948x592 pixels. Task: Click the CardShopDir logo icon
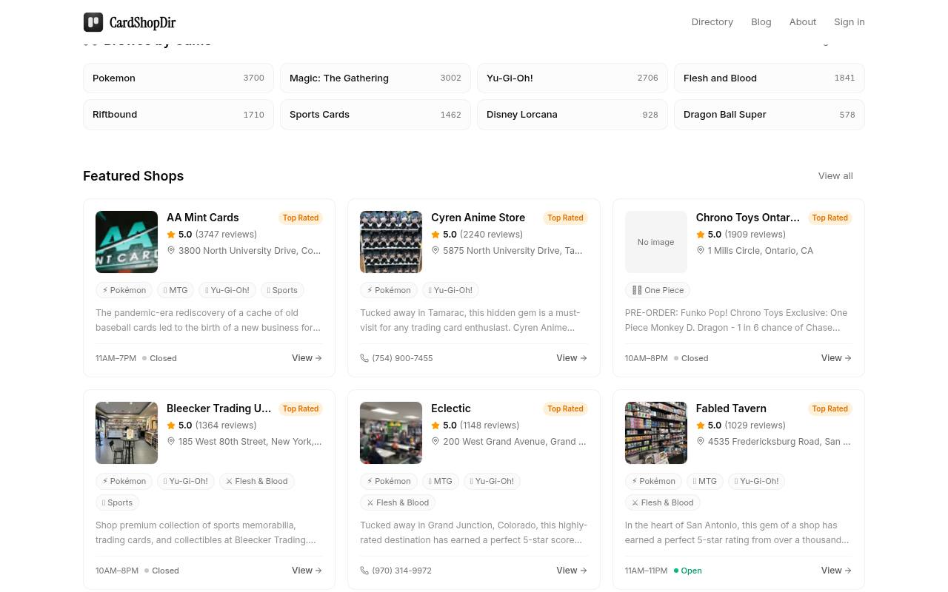(x=93, y=22)
